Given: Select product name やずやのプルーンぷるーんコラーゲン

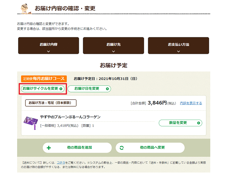Looking at the screenshot, I should pyautogui.click(x=70, y=117).
